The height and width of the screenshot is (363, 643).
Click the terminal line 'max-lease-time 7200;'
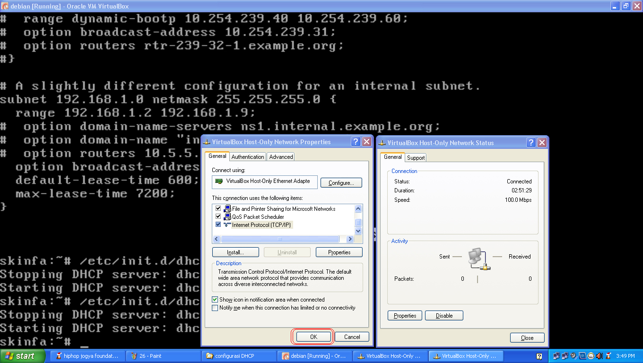pyautogui.click(x=95, y=194)
